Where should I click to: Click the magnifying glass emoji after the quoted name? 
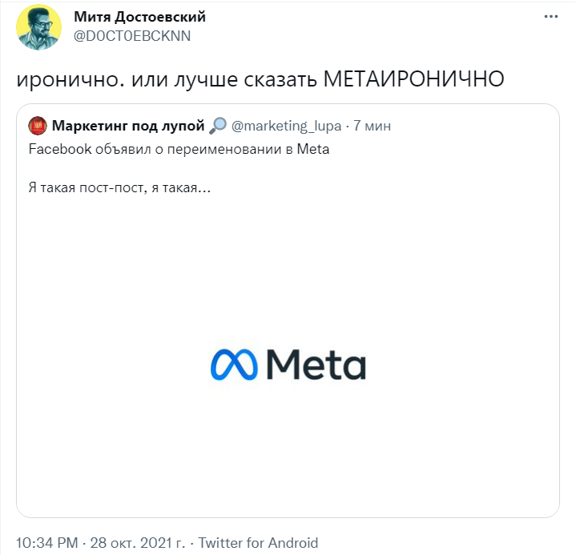pos(217,126)
